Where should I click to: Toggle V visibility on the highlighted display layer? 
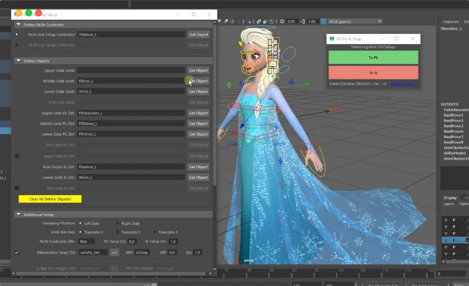tap(446, 240)
